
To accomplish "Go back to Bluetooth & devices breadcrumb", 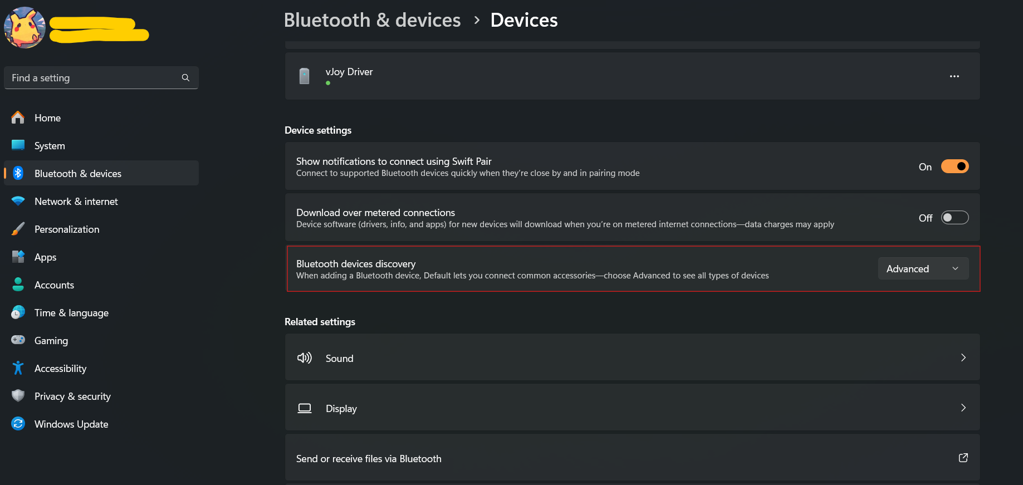I will pos(372,19).
